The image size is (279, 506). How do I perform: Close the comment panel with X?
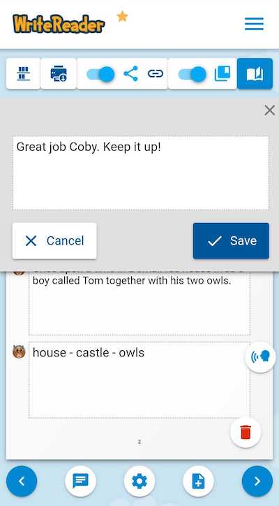click(x=270, y=110)
